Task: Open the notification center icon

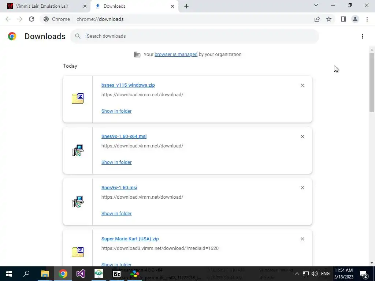Action: pyautogui.click(x=364, y=274)
